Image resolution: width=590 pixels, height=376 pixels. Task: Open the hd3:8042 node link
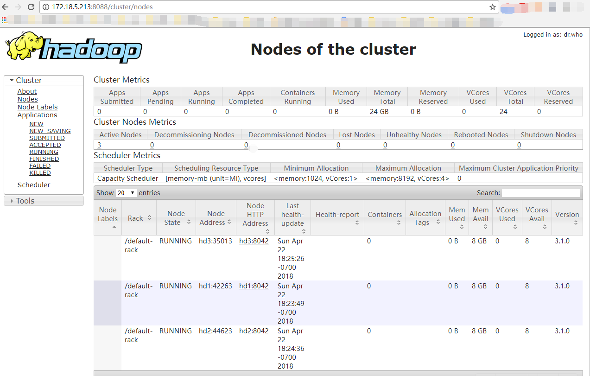254,241
